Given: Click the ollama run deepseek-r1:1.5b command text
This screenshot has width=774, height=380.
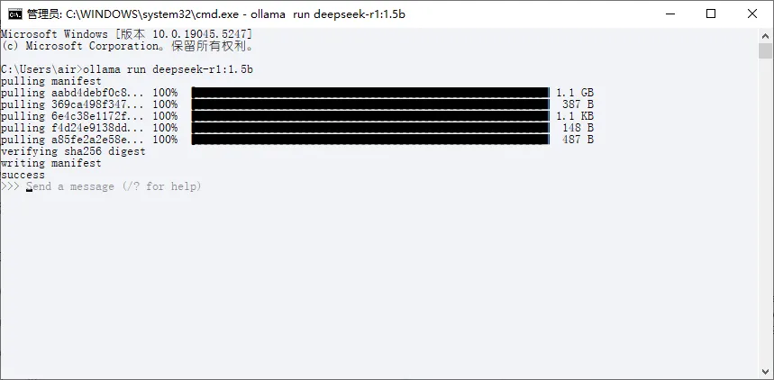Looking at the screenshot, I should pos(168,69).
